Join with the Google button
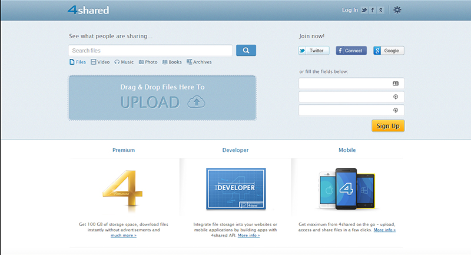 pos(389,51)
